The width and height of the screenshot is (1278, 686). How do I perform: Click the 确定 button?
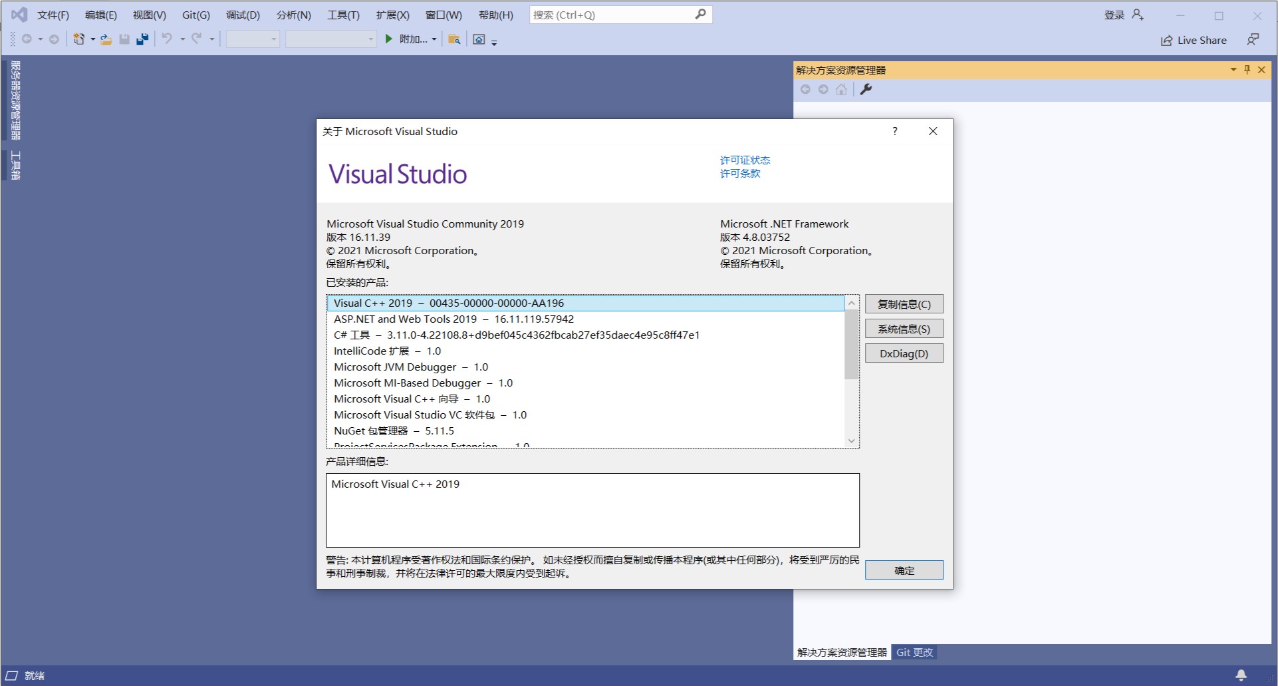904,570
